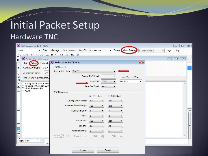Image resolution: width=208 pixels, height=156 pixels.
Task: Click the 9600 baud Transmit Level stepper
Action: tap(121, 136)
